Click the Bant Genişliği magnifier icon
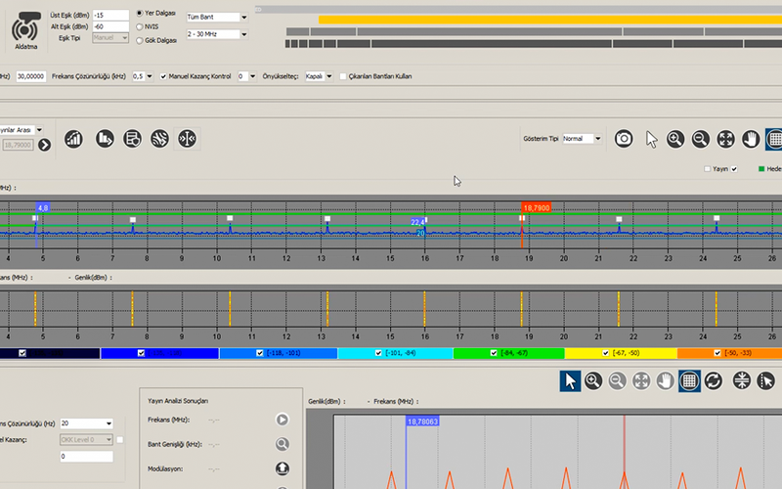 282,444
